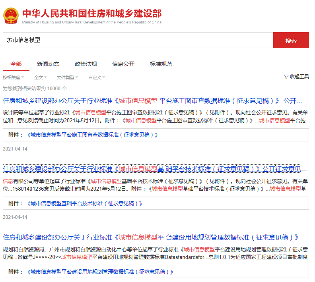Click the English subtitle Ministry of Housing and Urban-Rural Development
This screenshot has height=282, width=315.
92,22
